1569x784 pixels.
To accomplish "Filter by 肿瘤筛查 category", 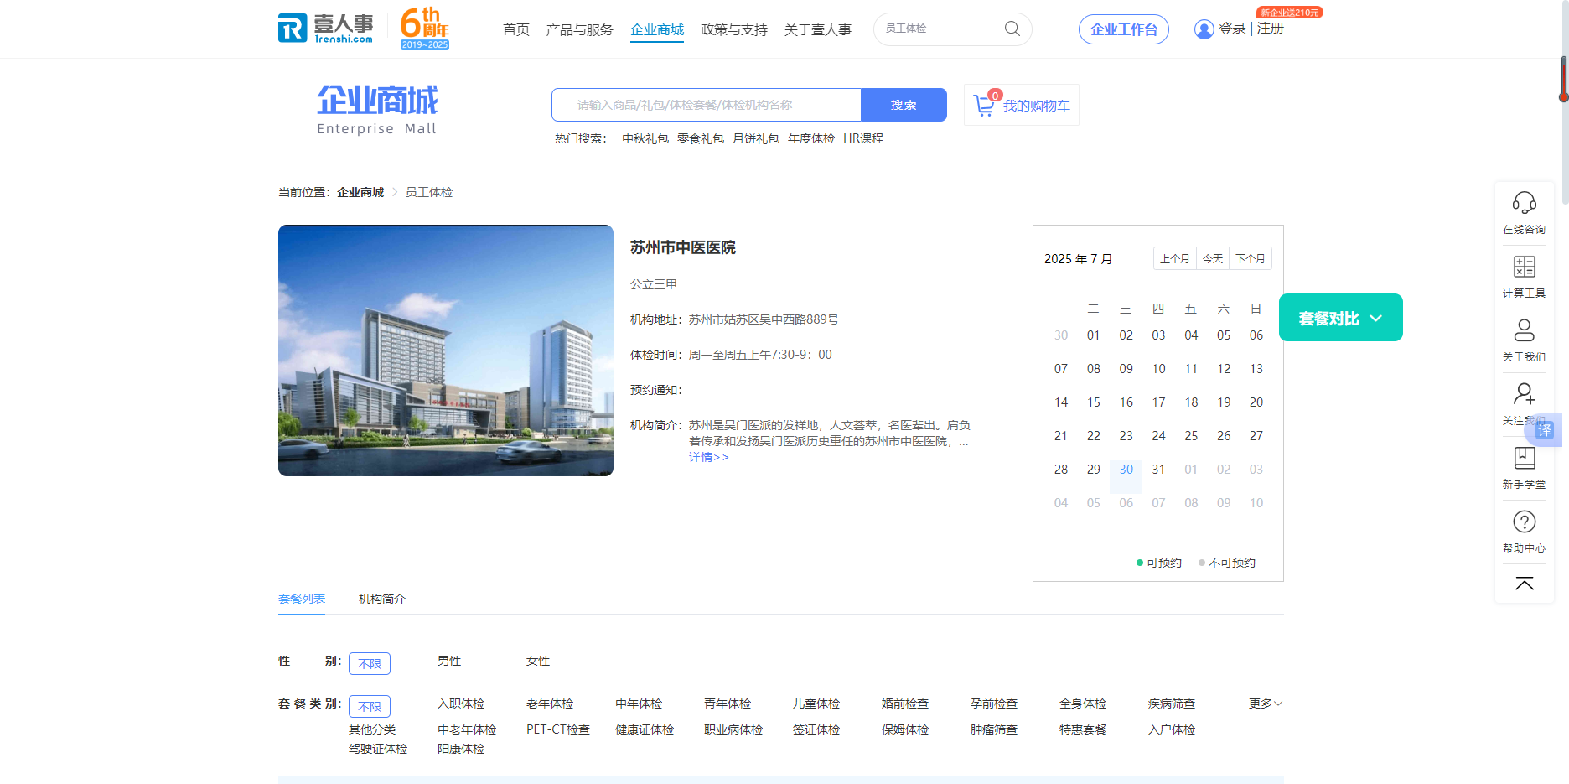I will [x=994, y=729].
